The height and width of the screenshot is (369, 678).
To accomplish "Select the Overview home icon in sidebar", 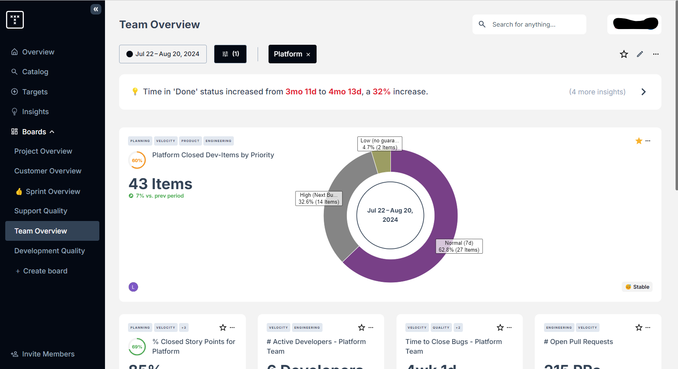I will 15,52.
